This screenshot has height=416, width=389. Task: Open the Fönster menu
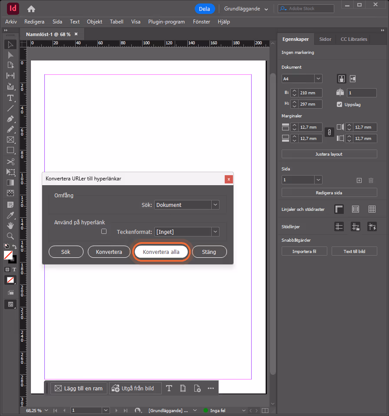coord(201,22)
